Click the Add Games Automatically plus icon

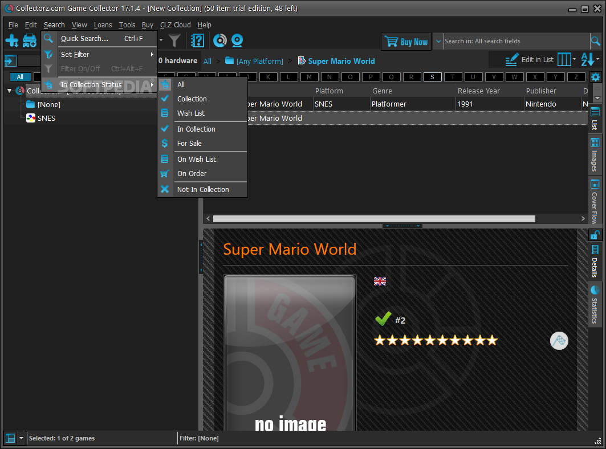tap(12, 40)
